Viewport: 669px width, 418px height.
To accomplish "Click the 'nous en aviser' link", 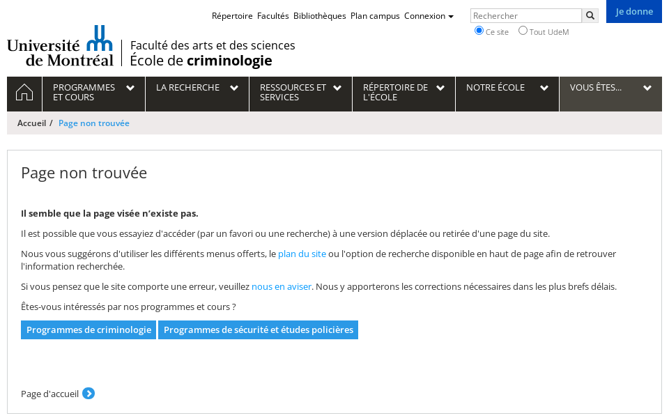I will 281,286.
